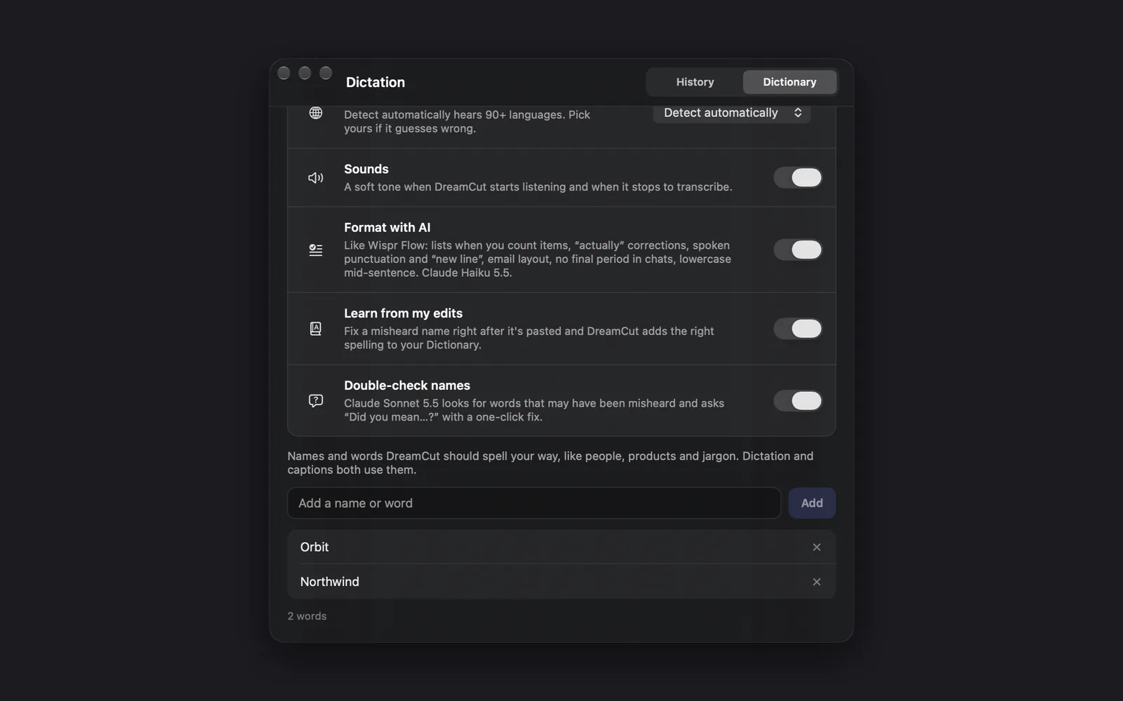The image size is (1123, 701).
Task: Select the Northwind word entry
Action: coord(561,582)
